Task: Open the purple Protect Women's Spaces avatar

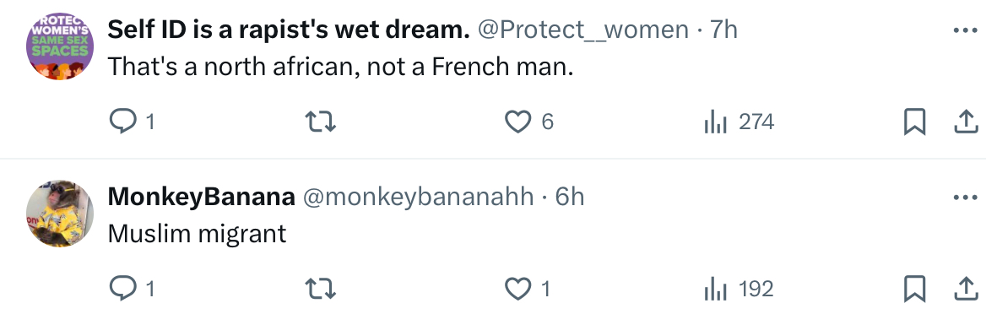Action: click(x=60, y=46)
